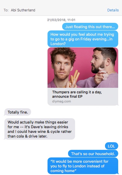Select the 'Totally fine.' message bubble

point(18,112)
